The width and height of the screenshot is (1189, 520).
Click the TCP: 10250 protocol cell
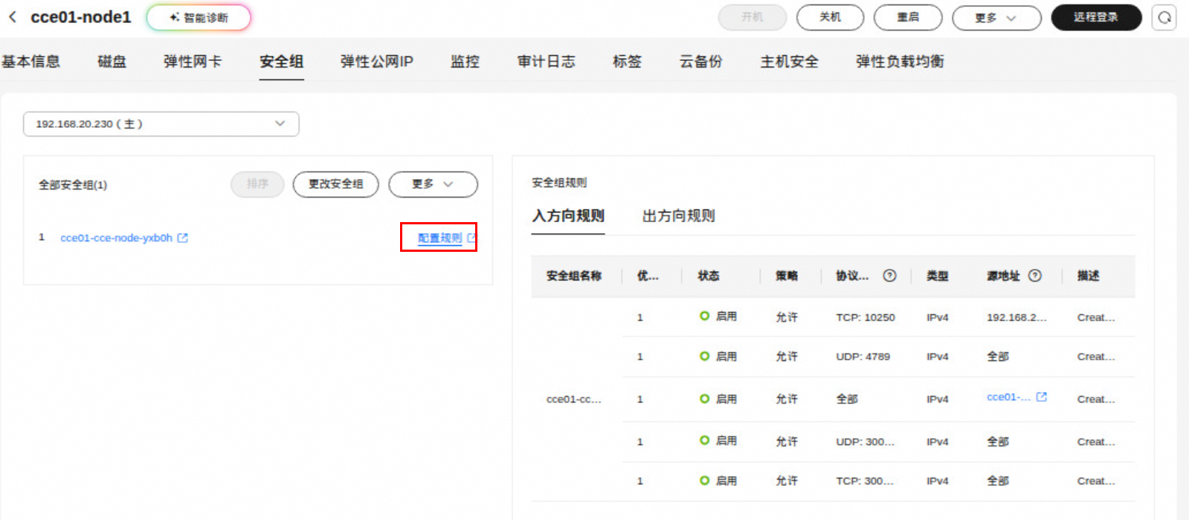866,317
